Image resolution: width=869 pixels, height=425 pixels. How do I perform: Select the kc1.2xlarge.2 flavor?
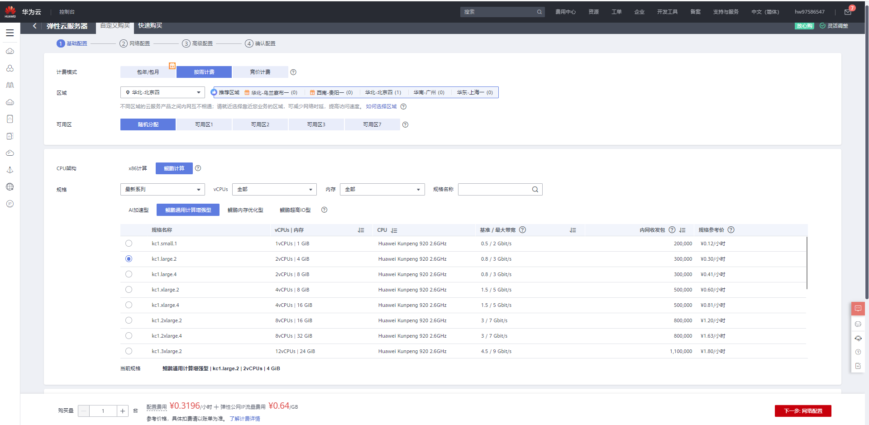point(129,320)
